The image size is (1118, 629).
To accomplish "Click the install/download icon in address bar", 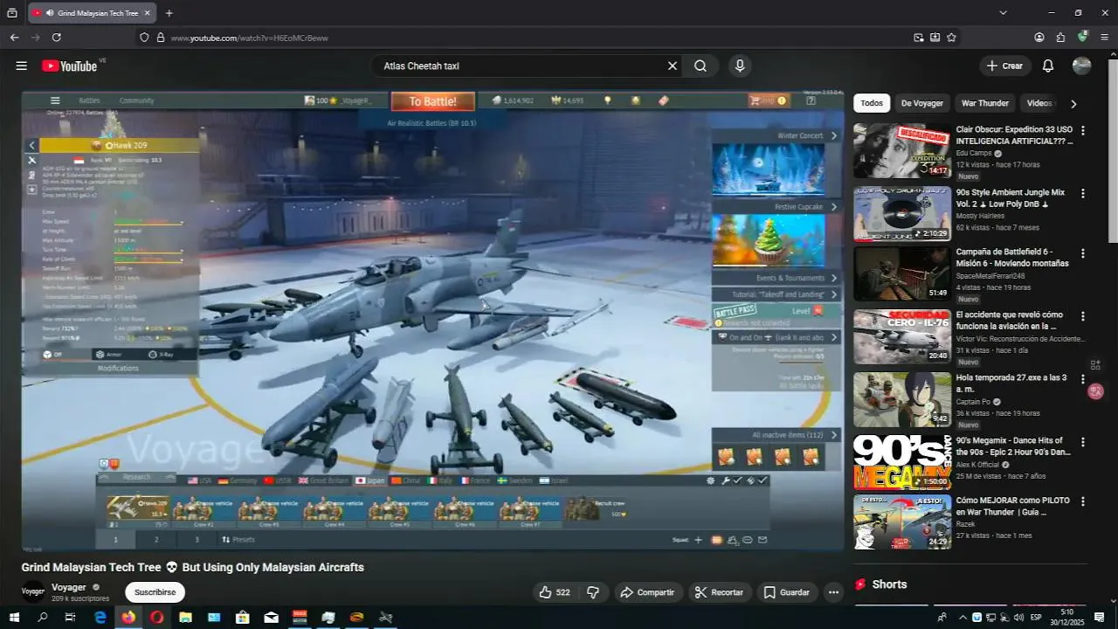I will 935,38.
